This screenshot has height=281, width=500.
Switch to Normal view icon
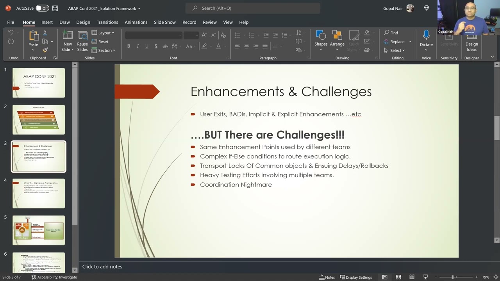385,277
